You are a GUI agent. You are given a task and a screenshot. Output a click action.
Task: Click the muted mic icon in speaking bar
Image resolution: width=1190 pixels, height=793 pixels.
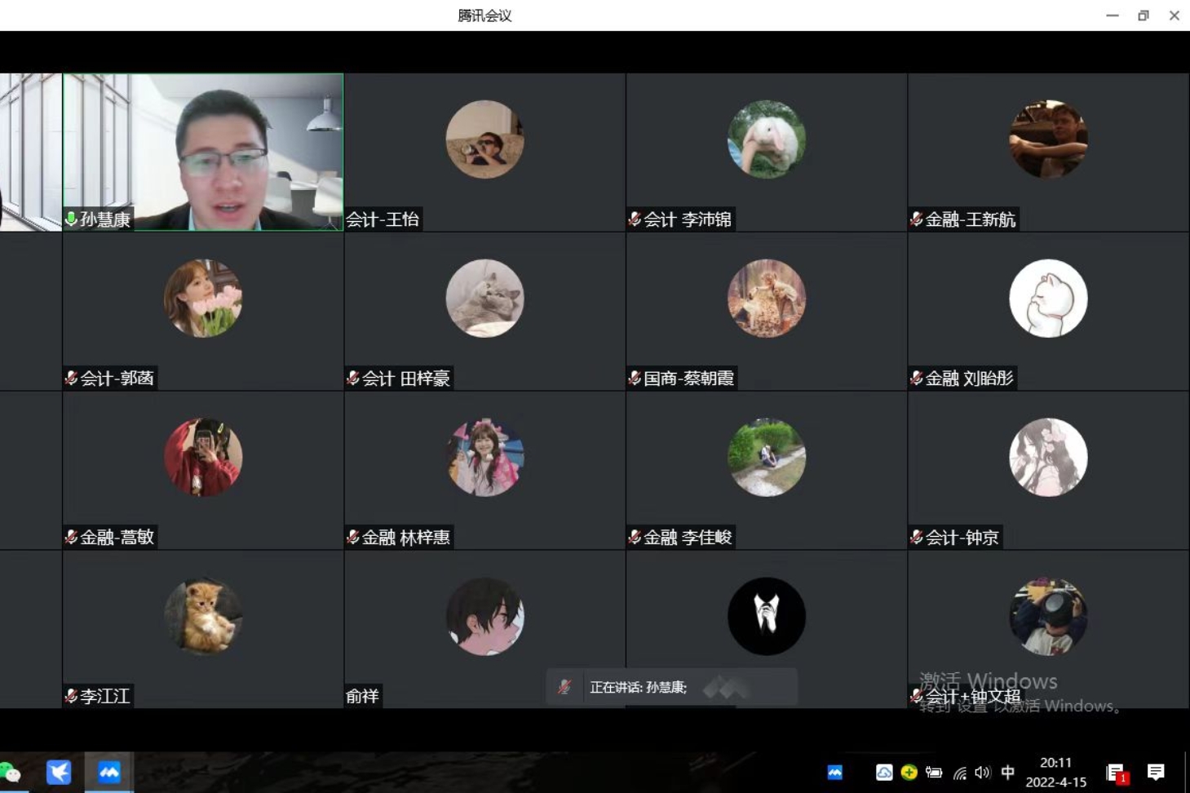564,687
